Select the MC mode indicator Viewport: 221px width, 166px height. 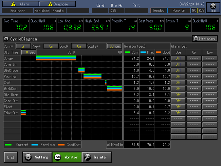(x=194, y=11)
